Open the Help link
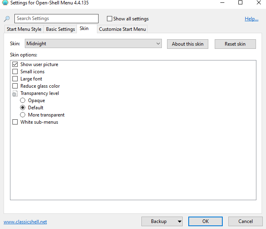266x229 pixels. (x=252, y=19)
